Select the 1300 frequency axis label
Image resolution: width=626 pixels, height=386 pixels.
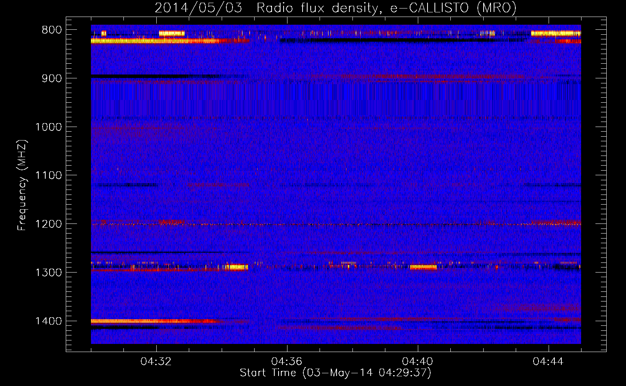[x=48, y=273]
